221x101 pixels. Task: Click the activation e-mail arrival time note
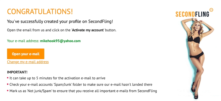(x=57, y=78)
